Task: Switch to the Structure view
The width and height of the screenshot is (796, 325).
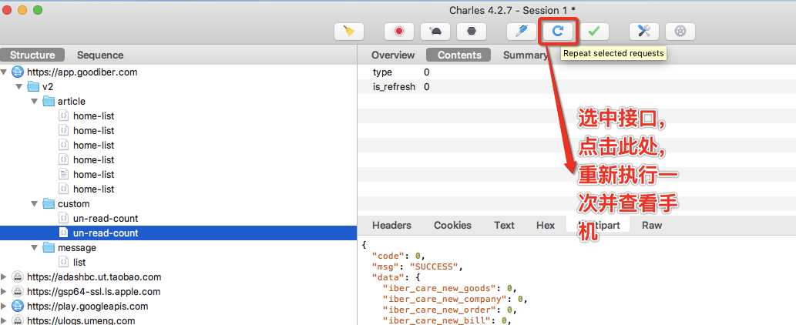Action: point(32,55)
